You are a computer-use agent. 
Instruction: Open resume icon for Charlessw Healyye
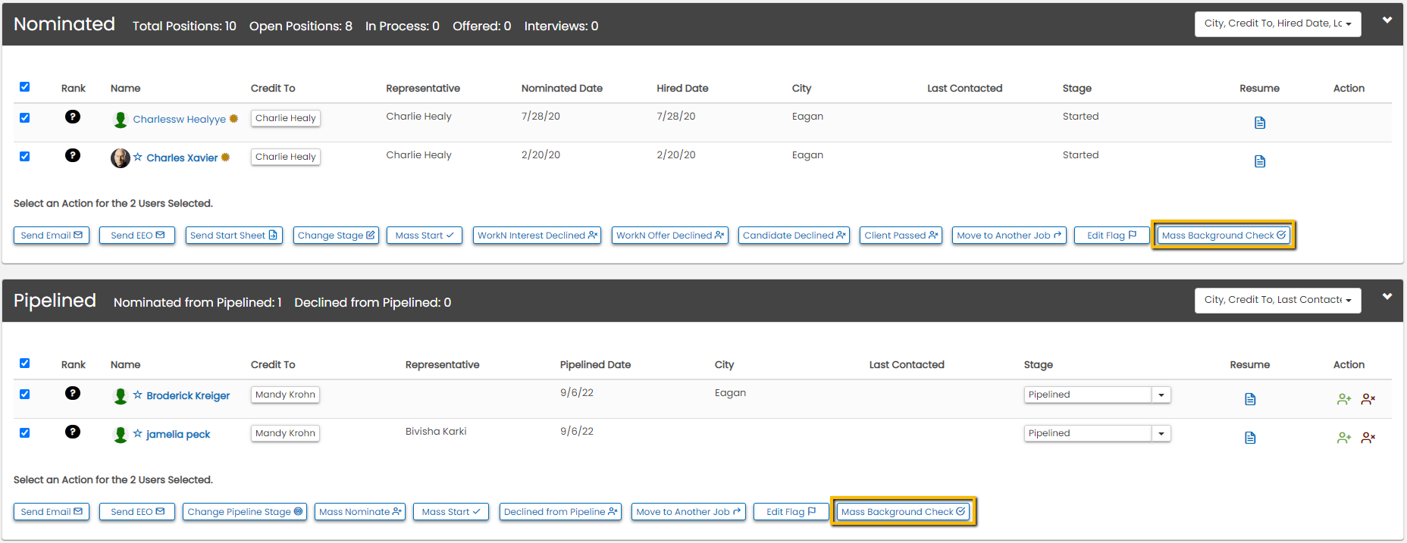(1260, 123)
